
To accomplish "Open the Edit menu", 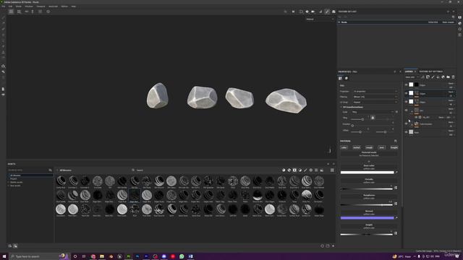I will [10, 6].
